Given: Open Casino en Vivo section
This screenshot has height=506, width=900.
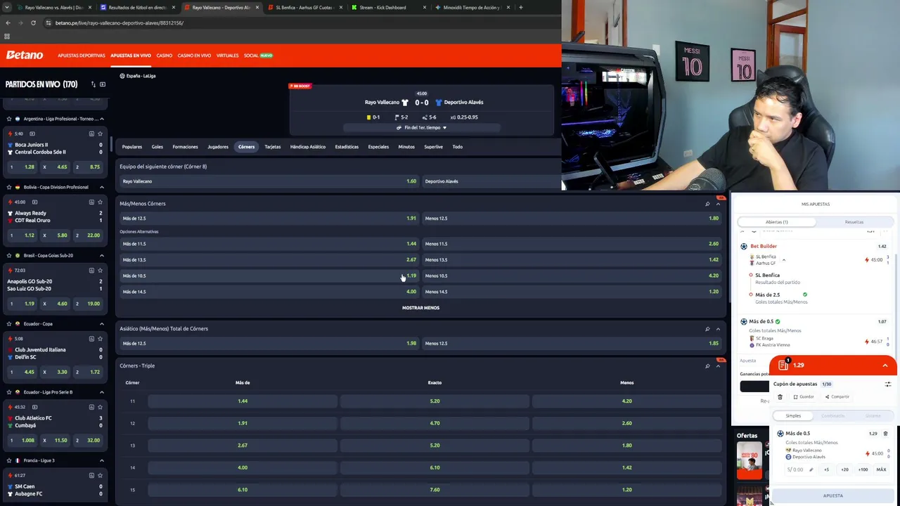Looking at the screenshot, I should pos(194,56).
